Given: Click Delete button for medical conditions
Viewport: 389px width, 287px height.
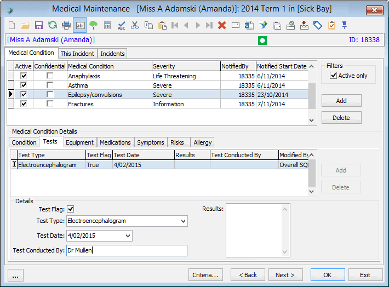Looking at the screenshot, I should click(x=341, y=118).
